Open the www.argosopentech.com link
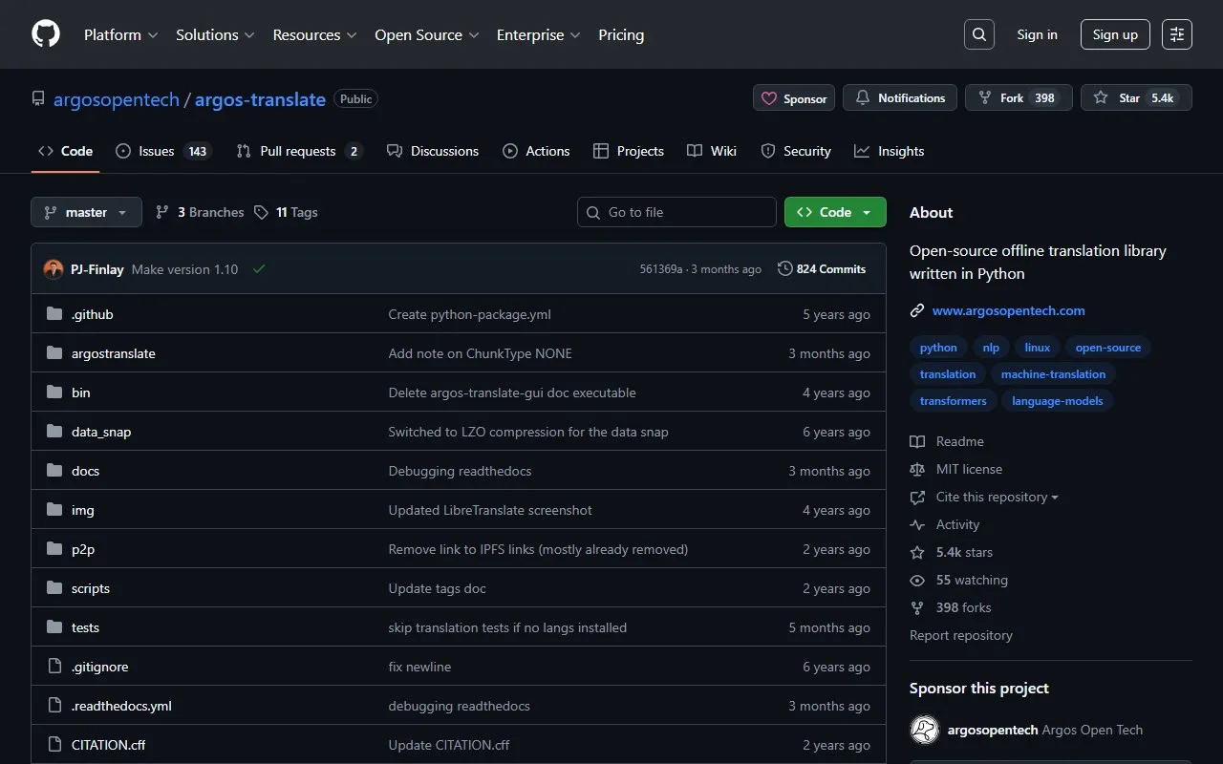This screenshot has width=1223, height=764. coord(1008,310)
